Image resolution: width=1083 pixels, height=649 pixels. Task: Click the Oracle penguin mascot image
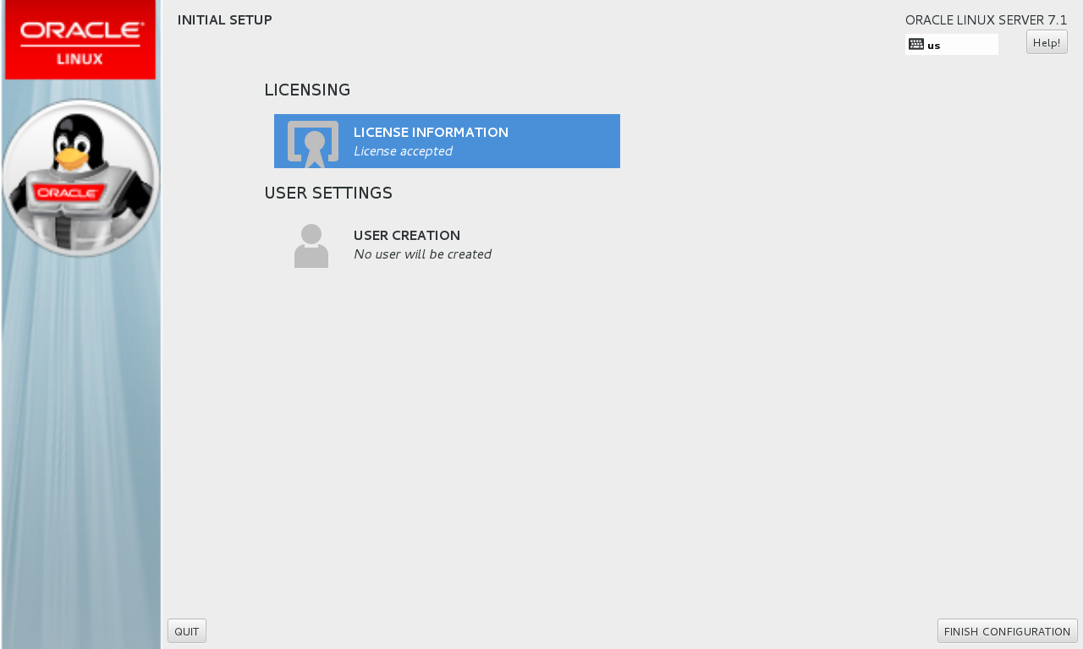pos(80,177)
